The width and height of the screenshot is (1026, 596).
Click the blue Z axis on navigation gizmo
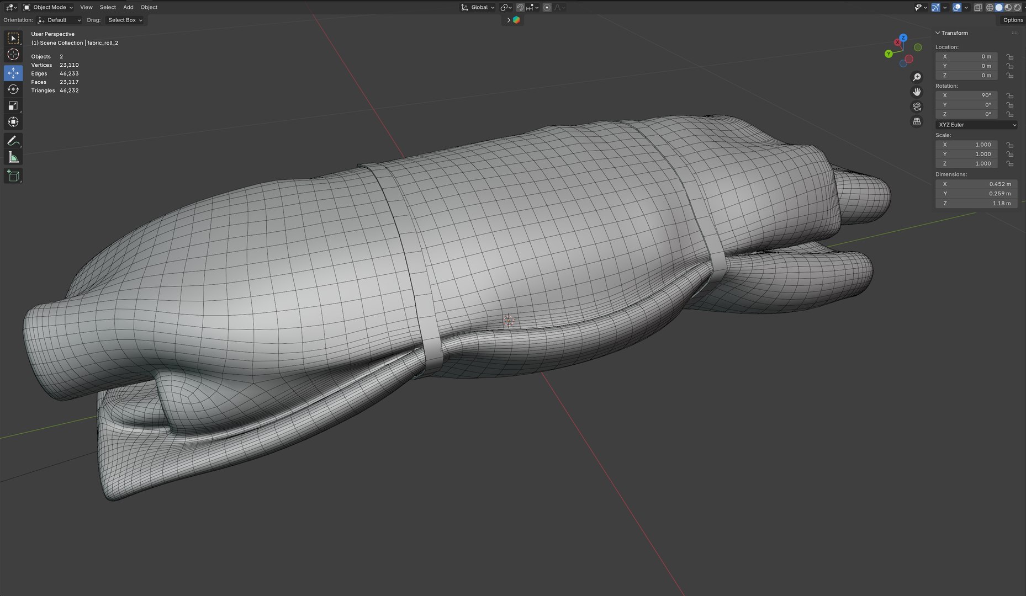tap(903, 38)
